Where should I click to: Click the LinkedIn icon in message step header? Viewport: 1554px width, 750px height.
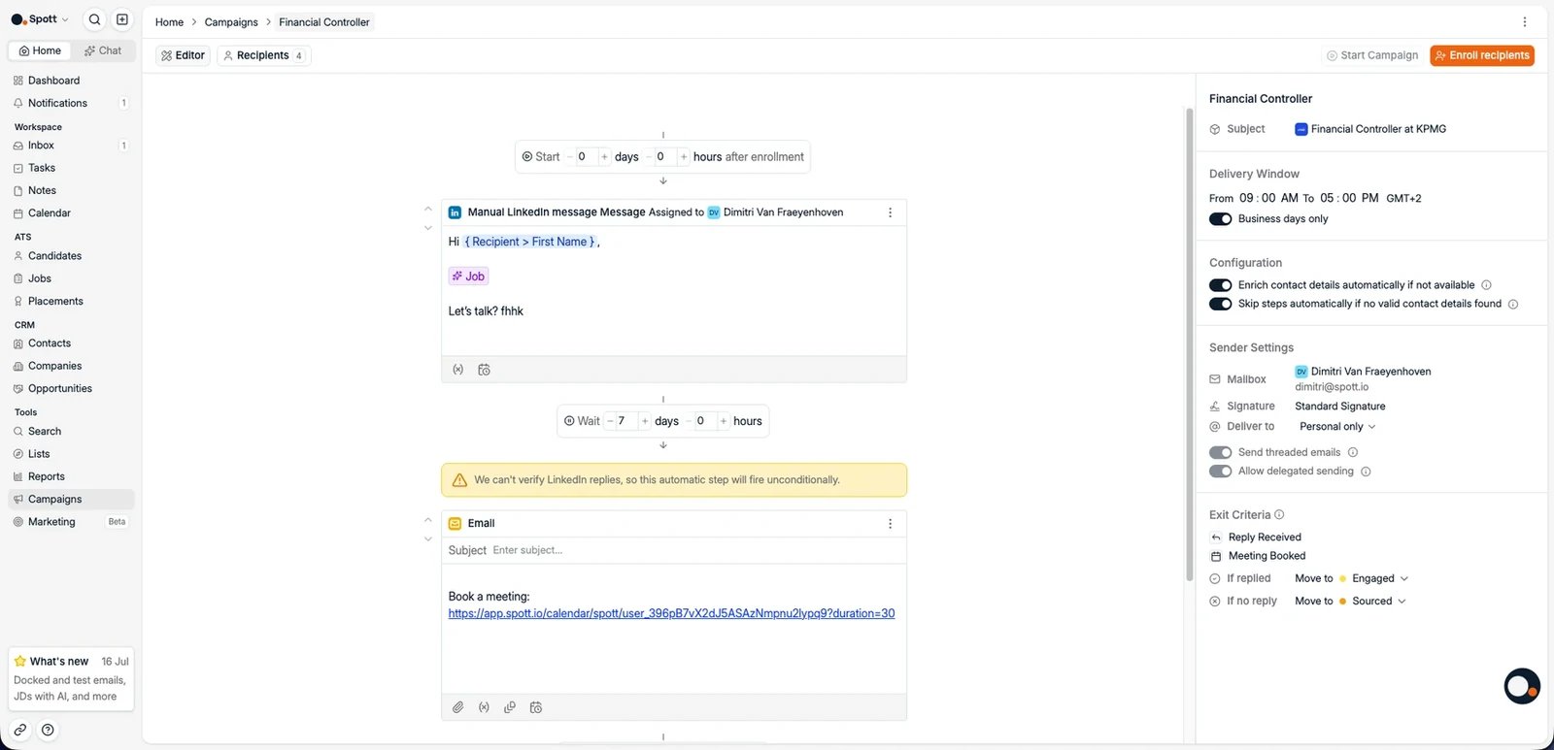pyautogui.click(x=455, y=212)
